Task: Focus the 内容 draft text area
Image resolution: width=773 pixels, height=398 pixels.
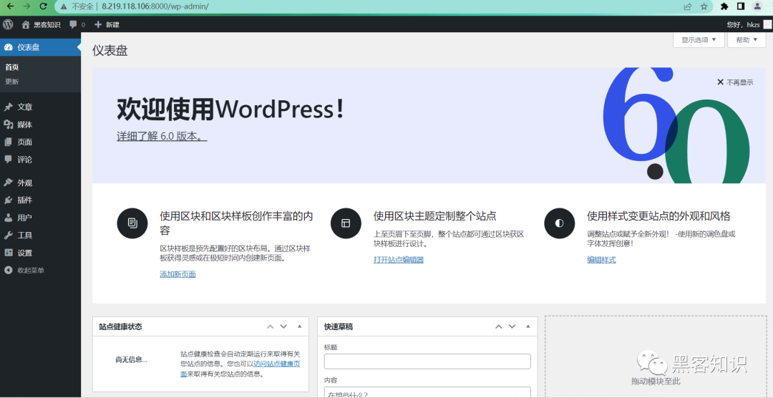Action: click(x=427, y=392)
